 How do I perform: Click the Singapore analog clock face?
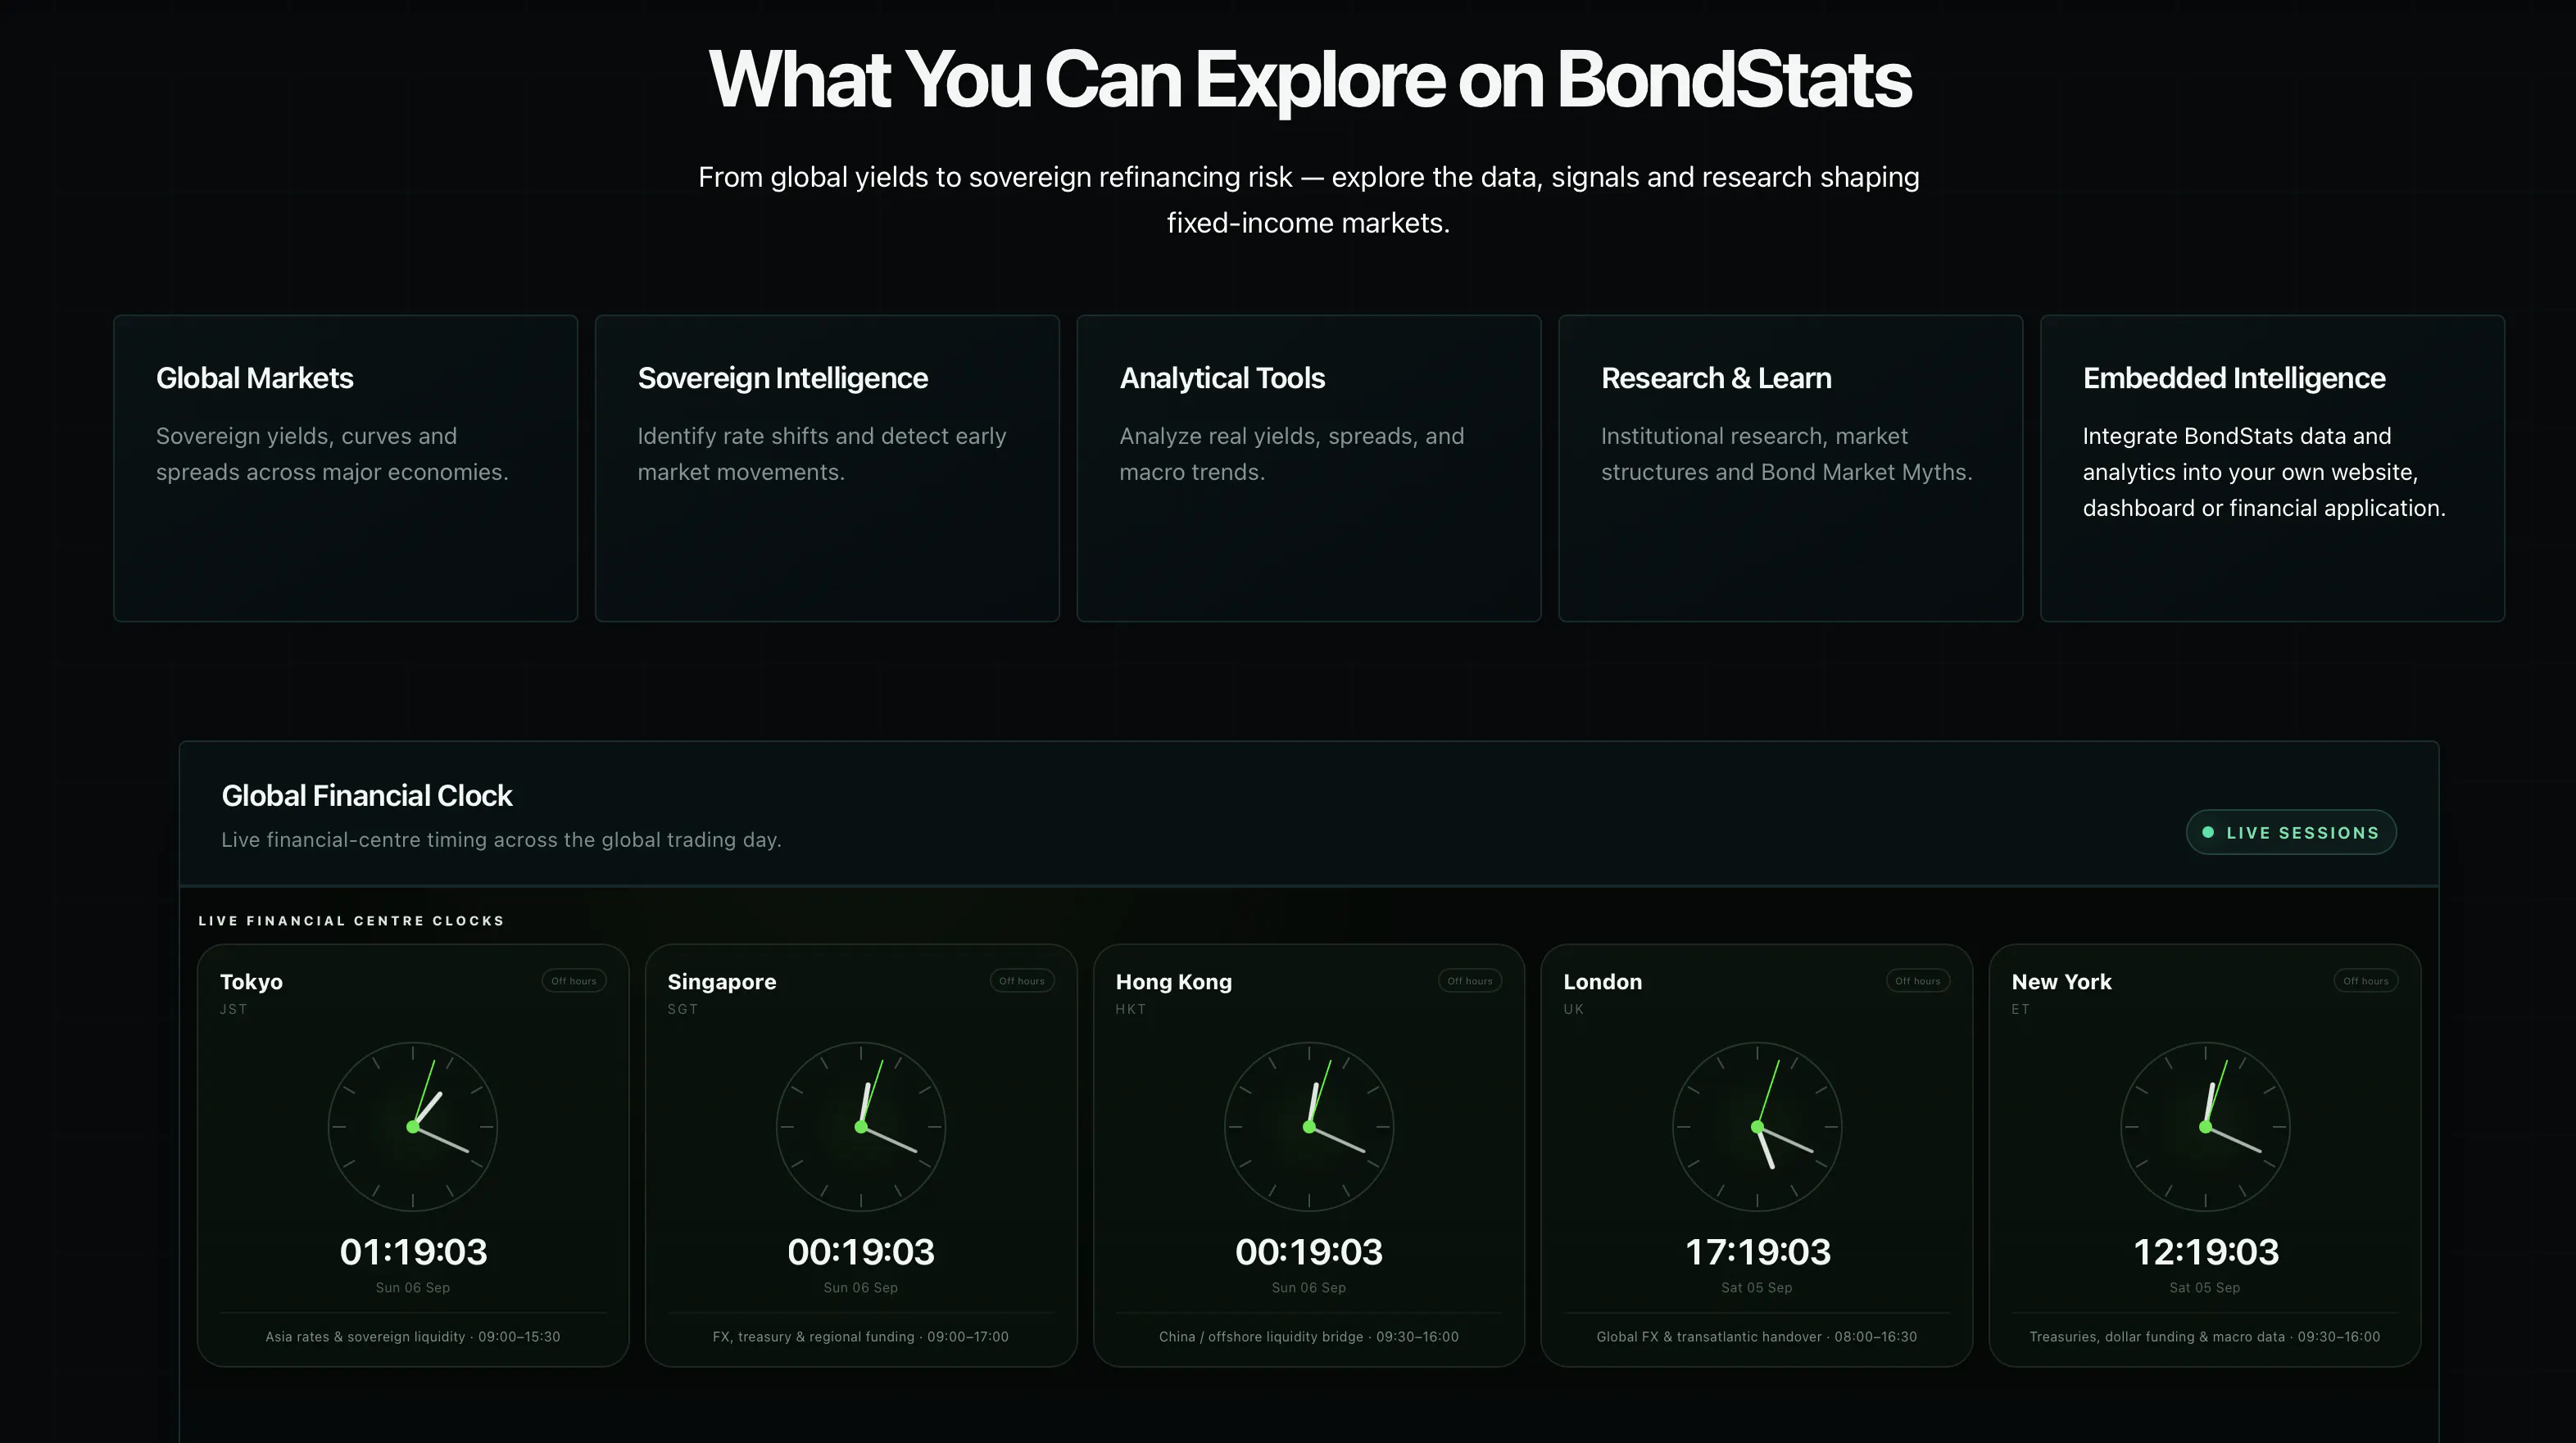pos(861,1127)
